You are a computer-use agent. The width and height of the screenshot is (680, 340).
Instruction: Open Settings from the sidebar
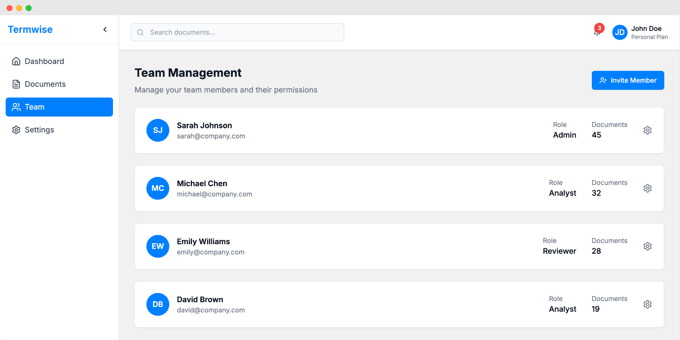pyautogui.click(x=59, y=130)
